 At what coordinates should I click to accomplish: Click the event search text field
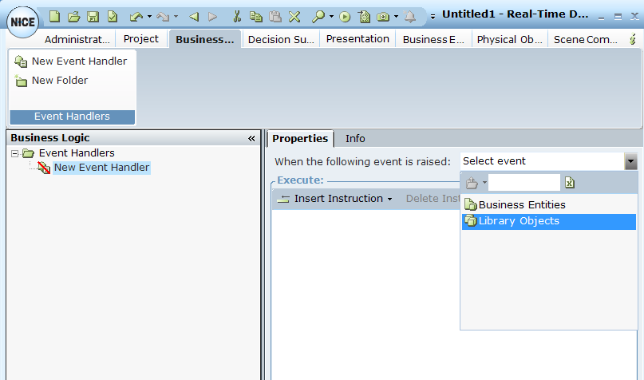click(x=523, y=184)
